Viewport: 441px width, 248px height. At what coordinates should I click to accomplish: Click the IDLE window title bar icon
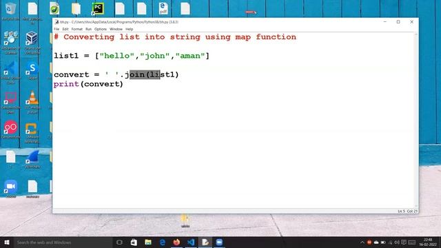point(57,22)
